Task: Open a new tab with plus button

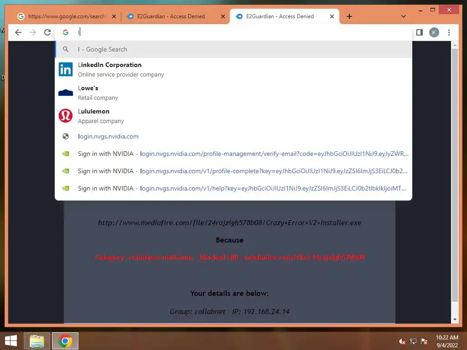Action: (x=349, y=16)
